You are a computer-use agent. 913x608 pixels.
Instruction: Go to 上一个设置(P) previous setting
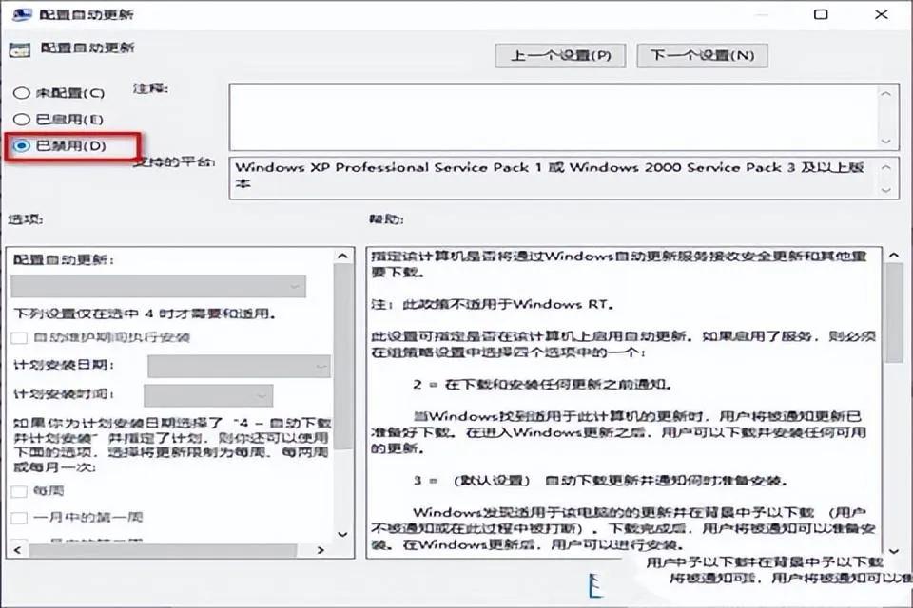point(560,55)
